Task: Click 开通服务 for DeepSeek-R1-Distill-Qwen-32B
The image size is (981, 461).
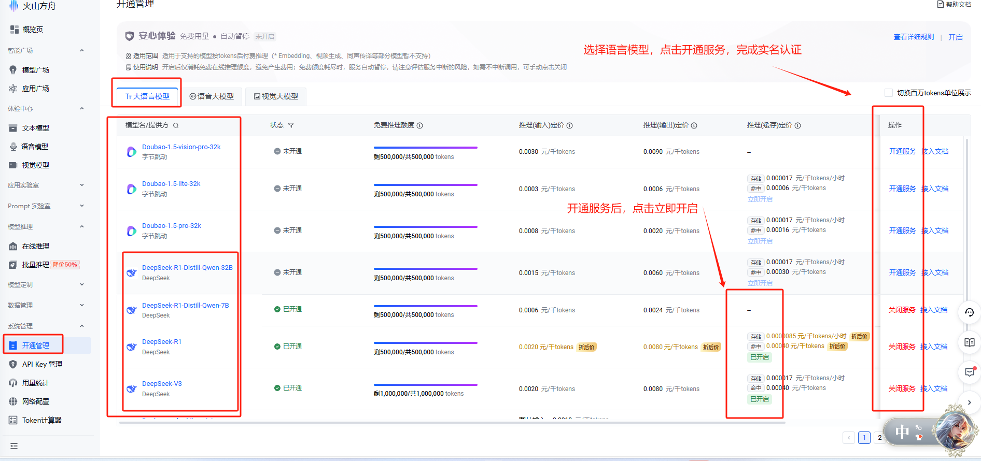Action: [x=902, y=272]
